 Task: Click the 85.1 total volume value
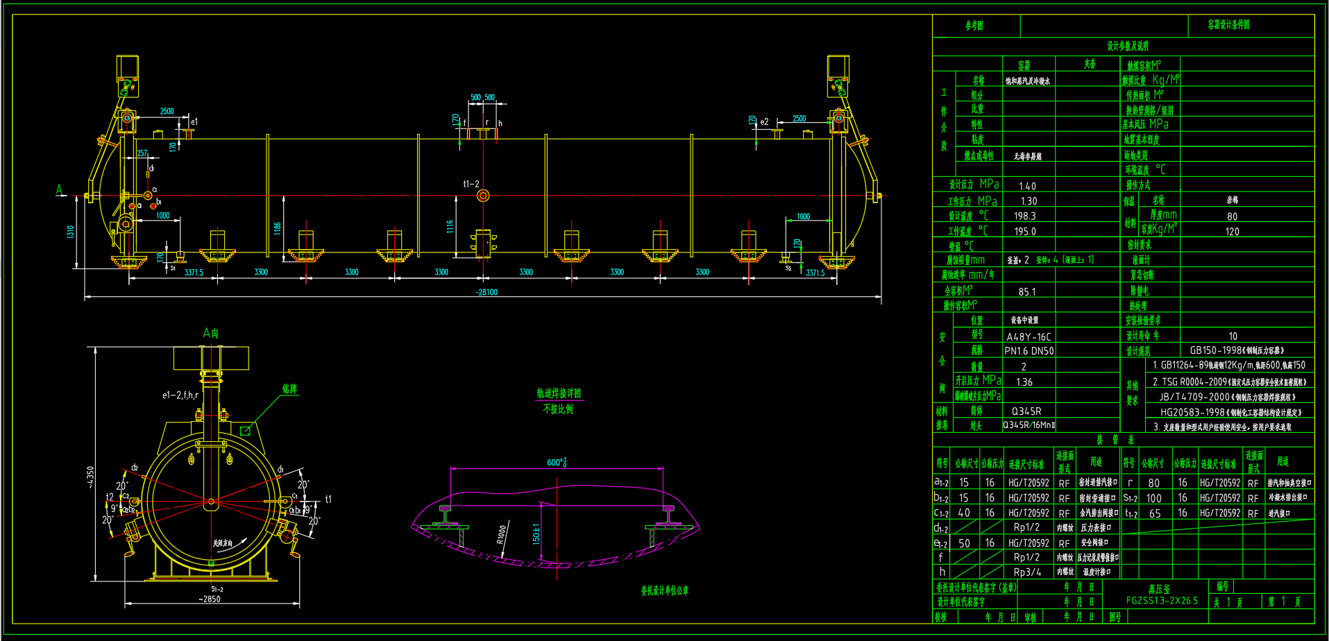1027,291
